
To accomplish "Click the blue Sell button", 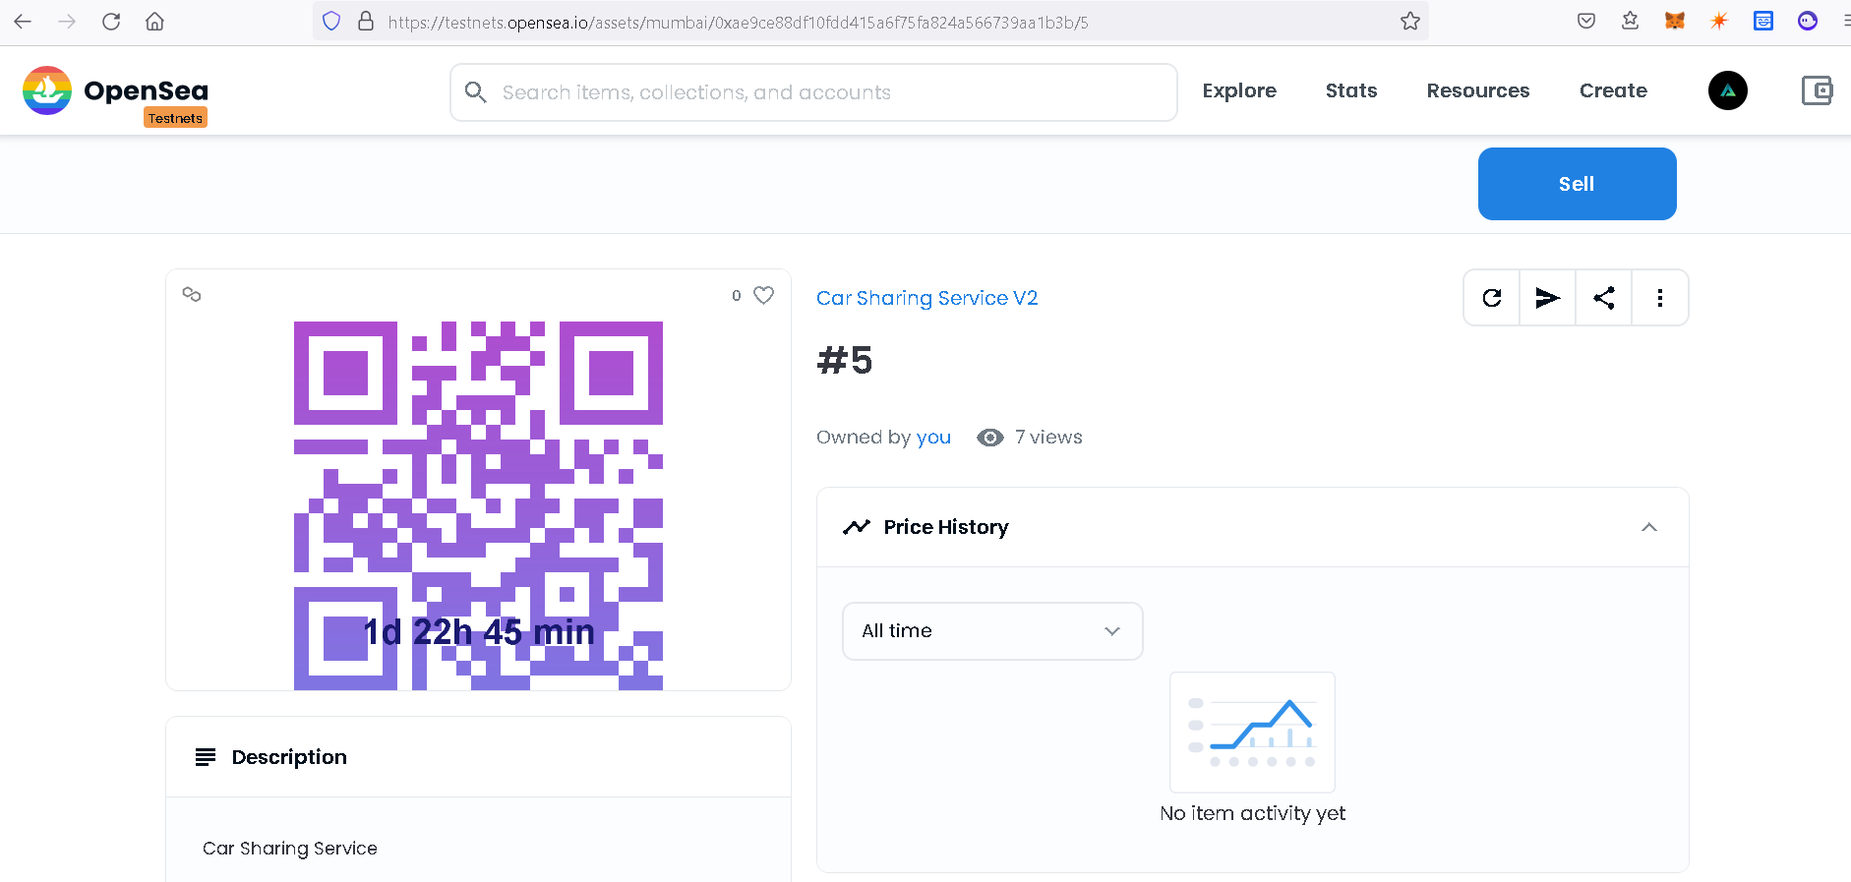I will [x=1577, y=184].
